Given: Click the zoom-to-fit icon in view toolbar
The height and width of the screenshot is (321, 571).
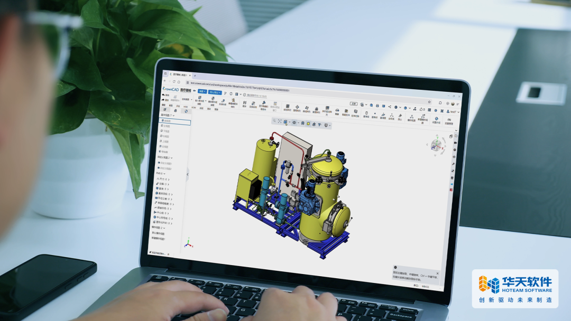Looking at the screenshot, I should click(280, 121).
